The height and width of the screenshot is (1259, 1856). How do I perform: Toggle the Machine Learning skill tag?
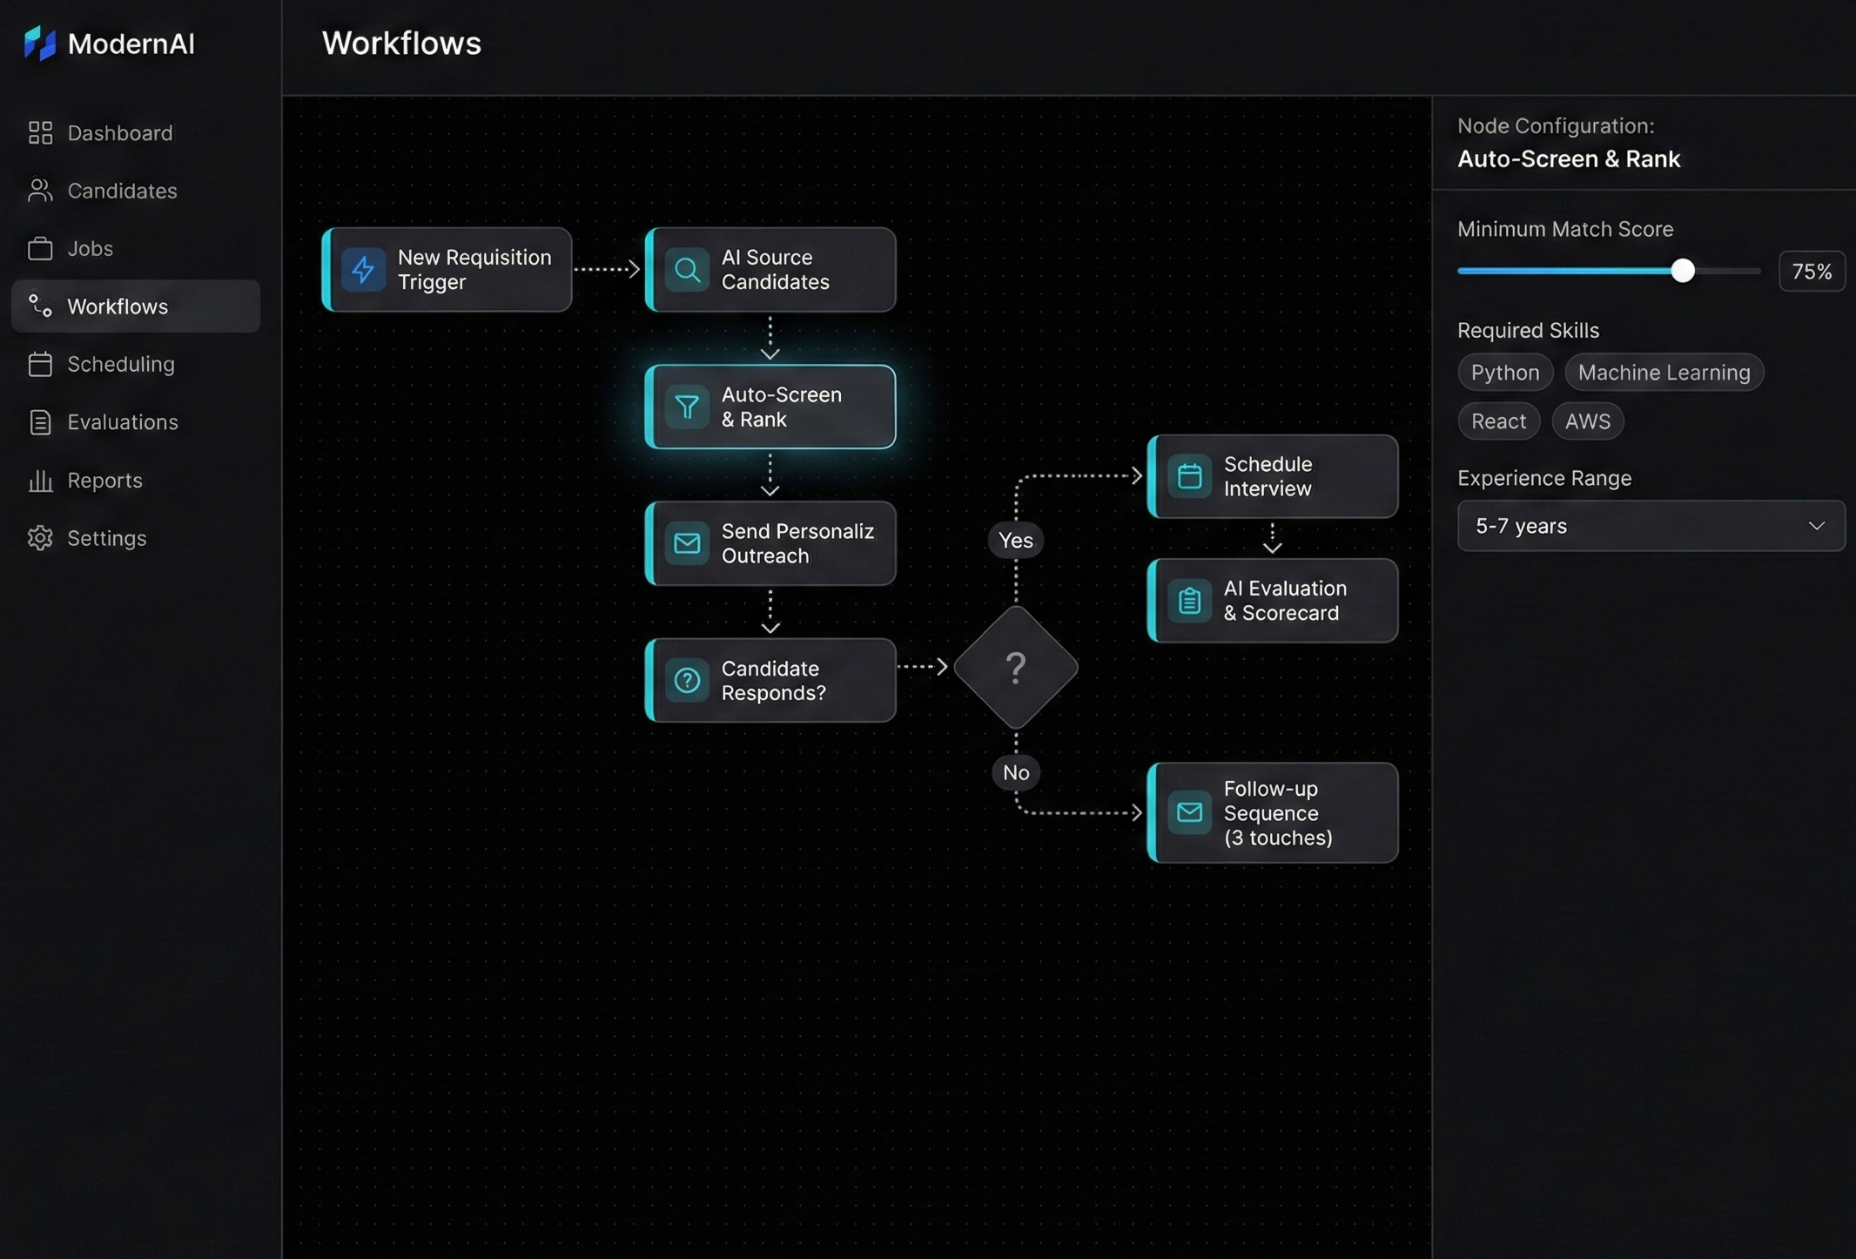coord(1664,372)
